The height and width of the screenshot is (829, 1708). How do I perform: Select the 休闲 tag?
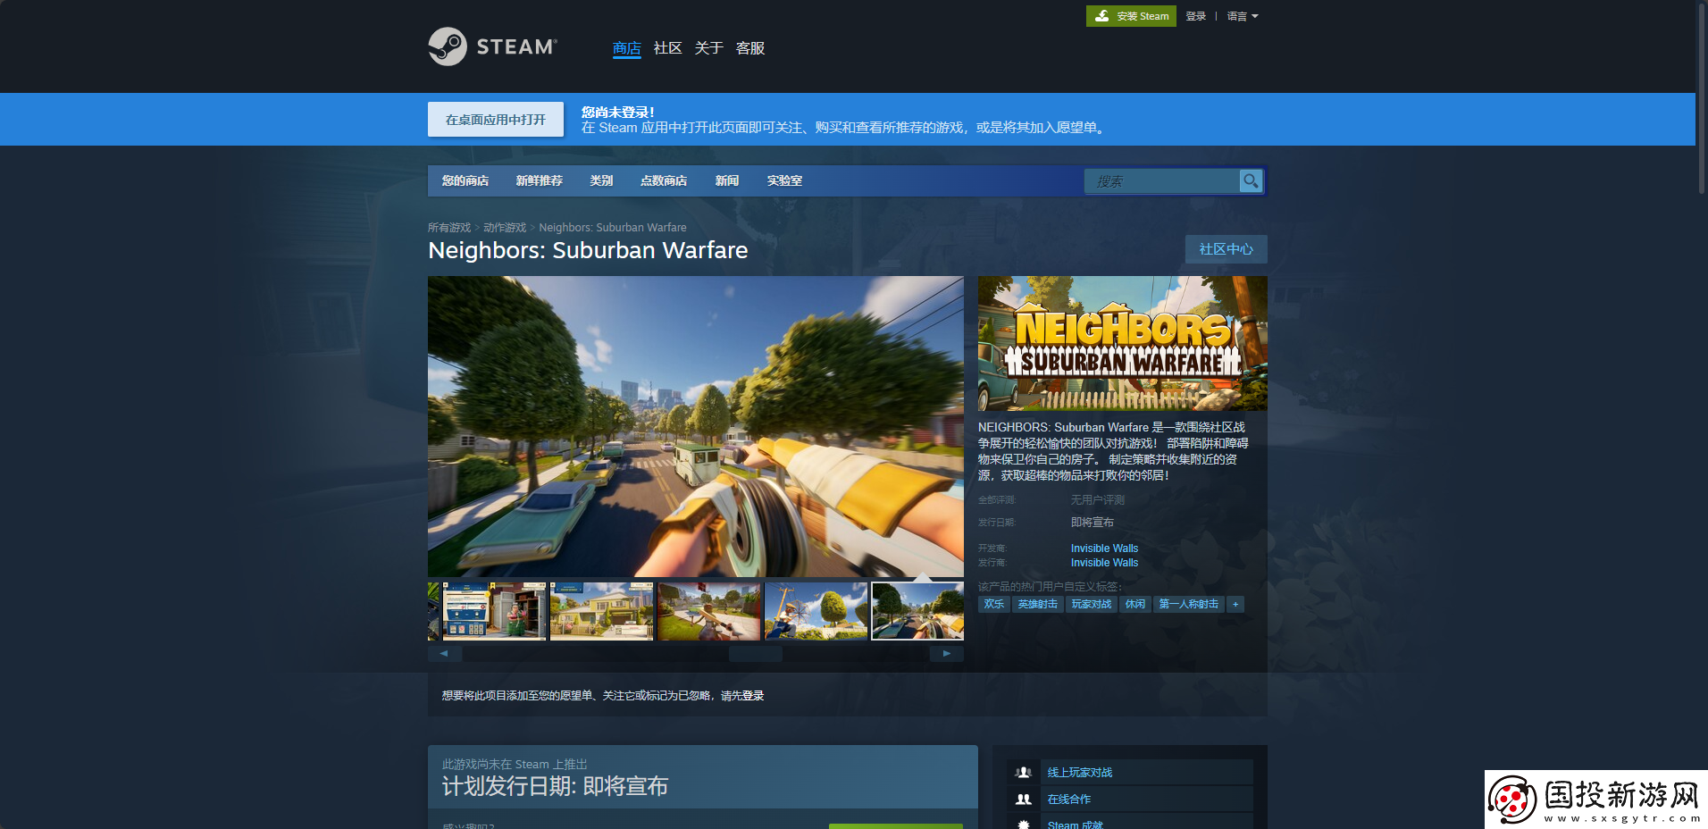pos(1135,604)
